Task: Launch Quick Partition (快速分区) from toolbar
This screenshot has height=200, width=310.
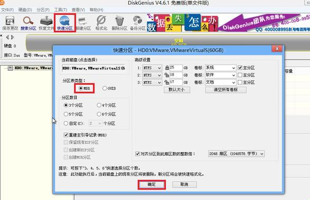Action: (65, 23)
